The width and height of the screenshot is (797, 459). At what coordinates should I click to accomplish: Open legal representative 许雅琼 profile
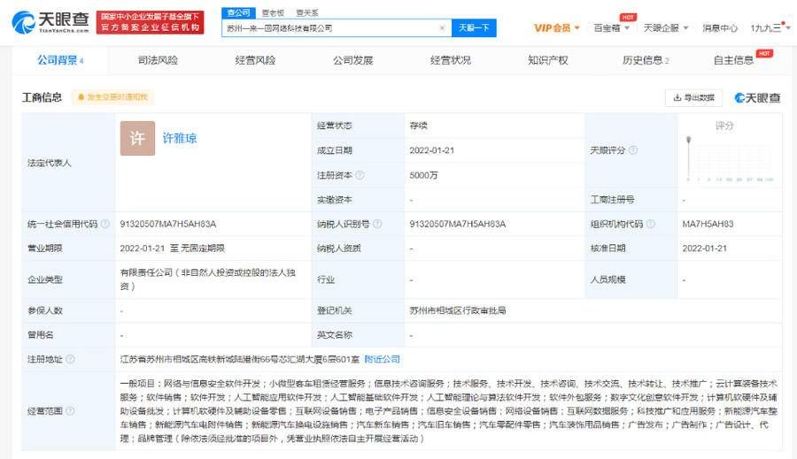(180, 138)
